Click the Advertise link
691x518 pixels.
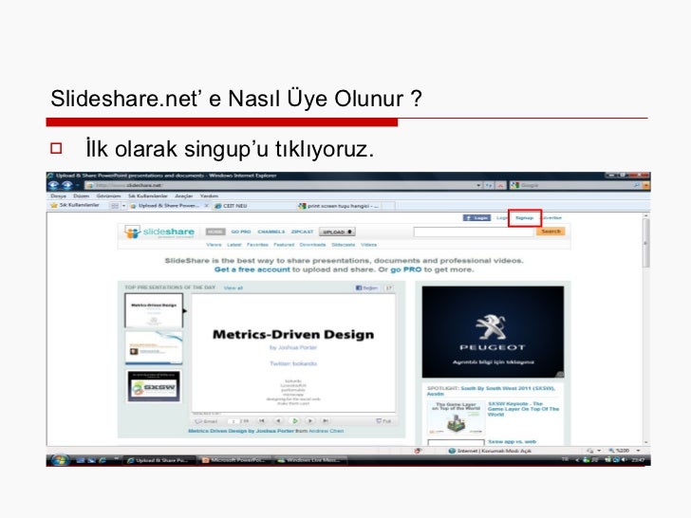pos(551,218)
